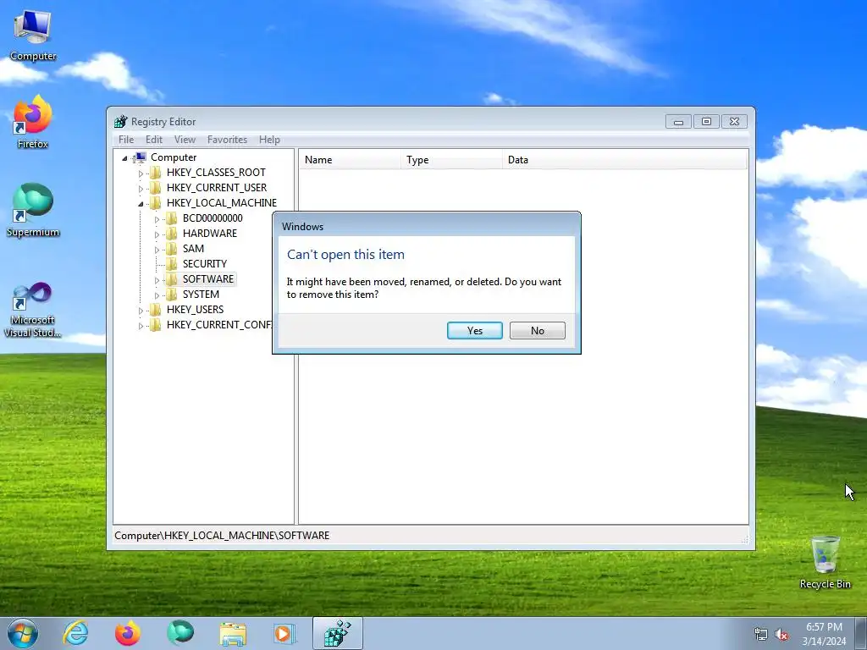Open the Favorites menu in Registry Editor
867x650 pixels.
(227, 140)
